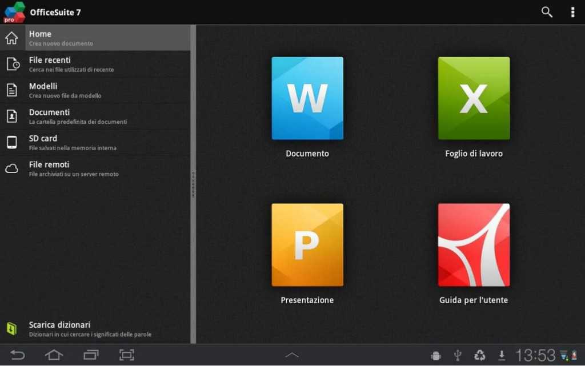The width and height of the screenshot is (585, 366).
Task: Select the orange P Presentazione icon
Action: (x=307, y=244)
